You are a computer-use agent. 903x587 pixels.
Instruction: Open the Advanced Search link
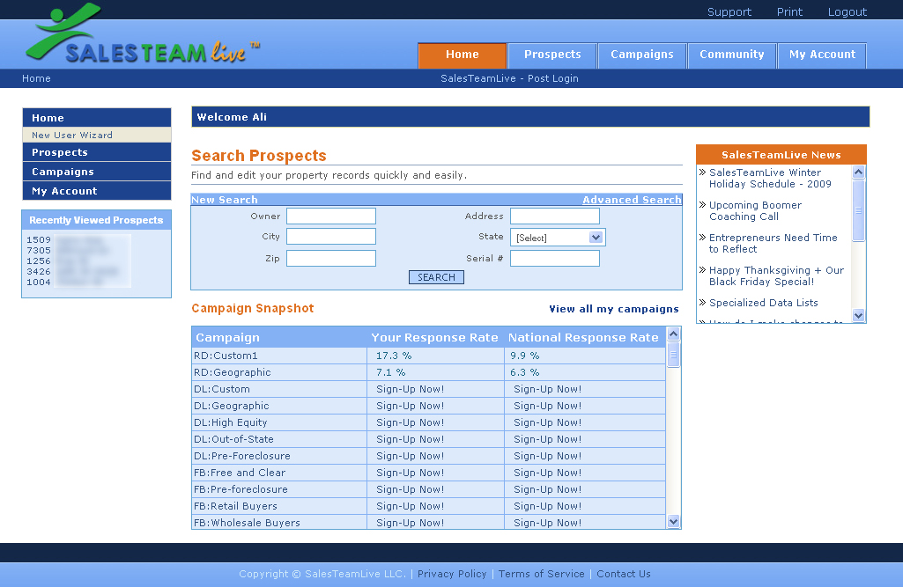click(x=632, y=200)
